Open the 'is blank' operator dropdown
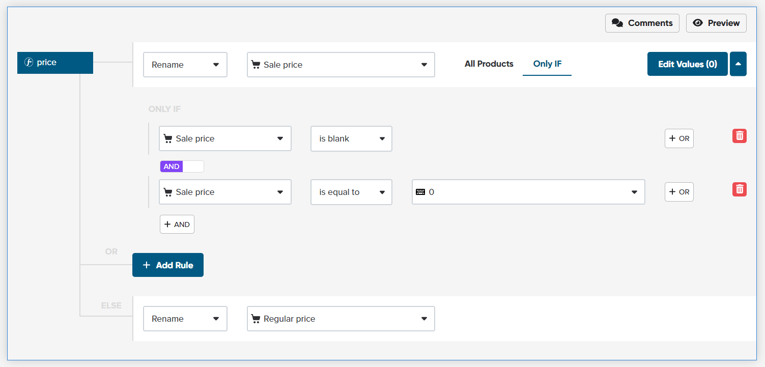 [351, 138]
